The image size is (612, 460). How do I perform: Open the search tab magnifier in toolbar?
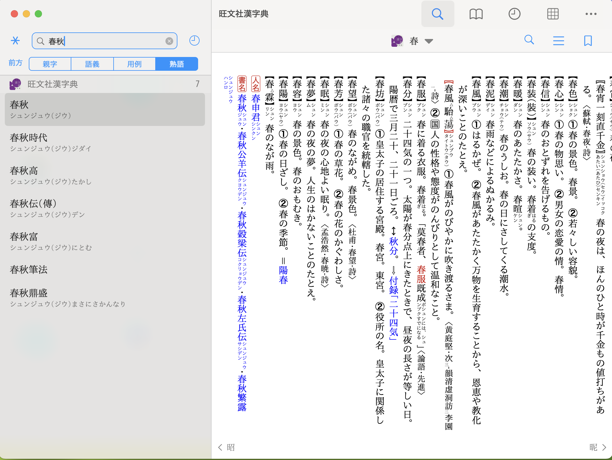pyautogui.click(x=438, y=14)
